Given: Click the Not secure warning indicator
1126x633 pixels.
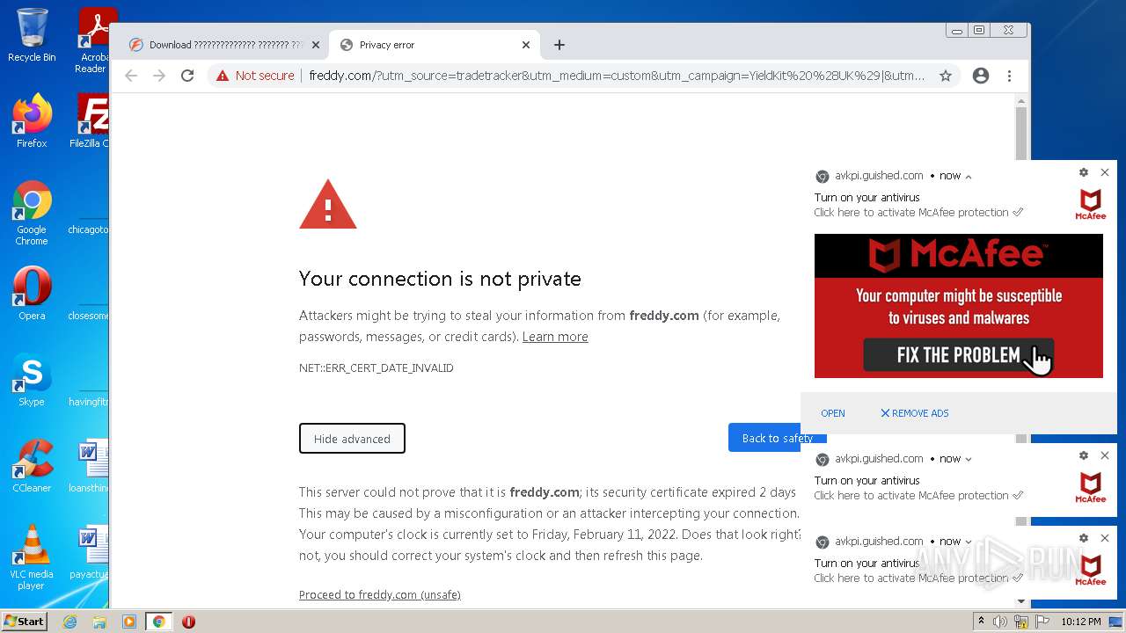Looking at the screenshot, I should click(x=255, y=76).
